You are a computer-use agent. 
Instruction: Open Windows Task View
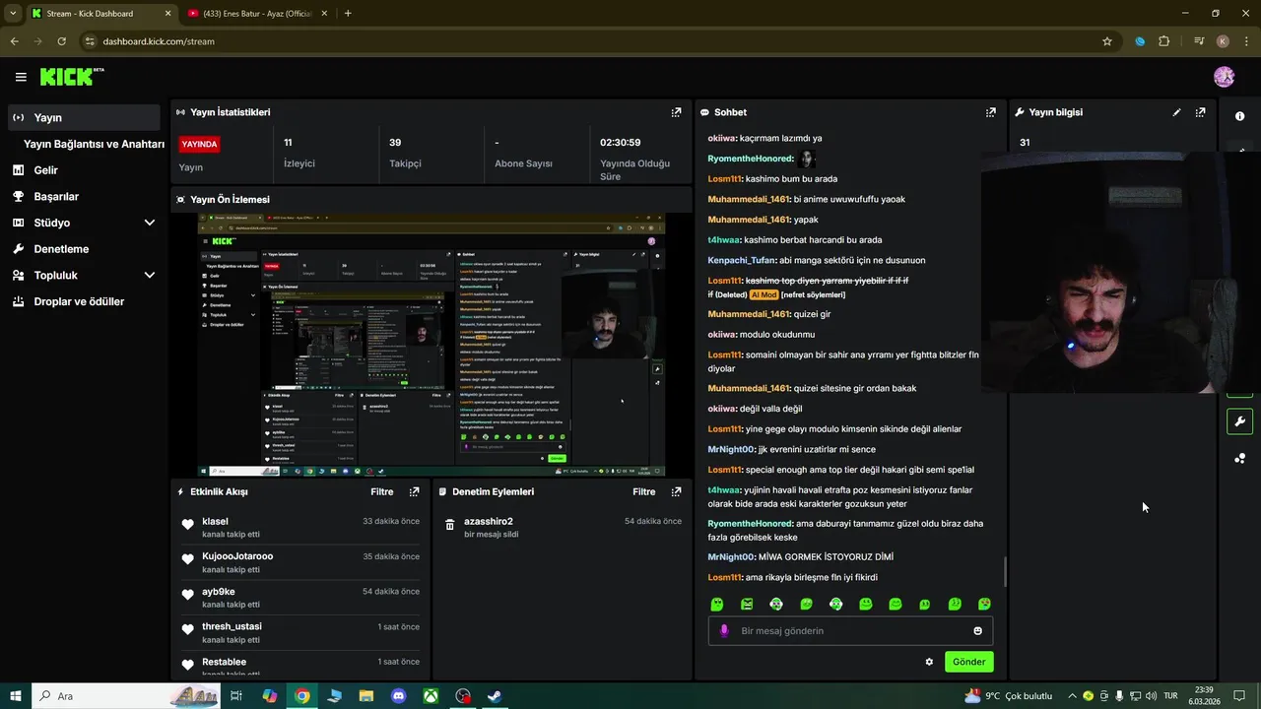pos(236,696)
